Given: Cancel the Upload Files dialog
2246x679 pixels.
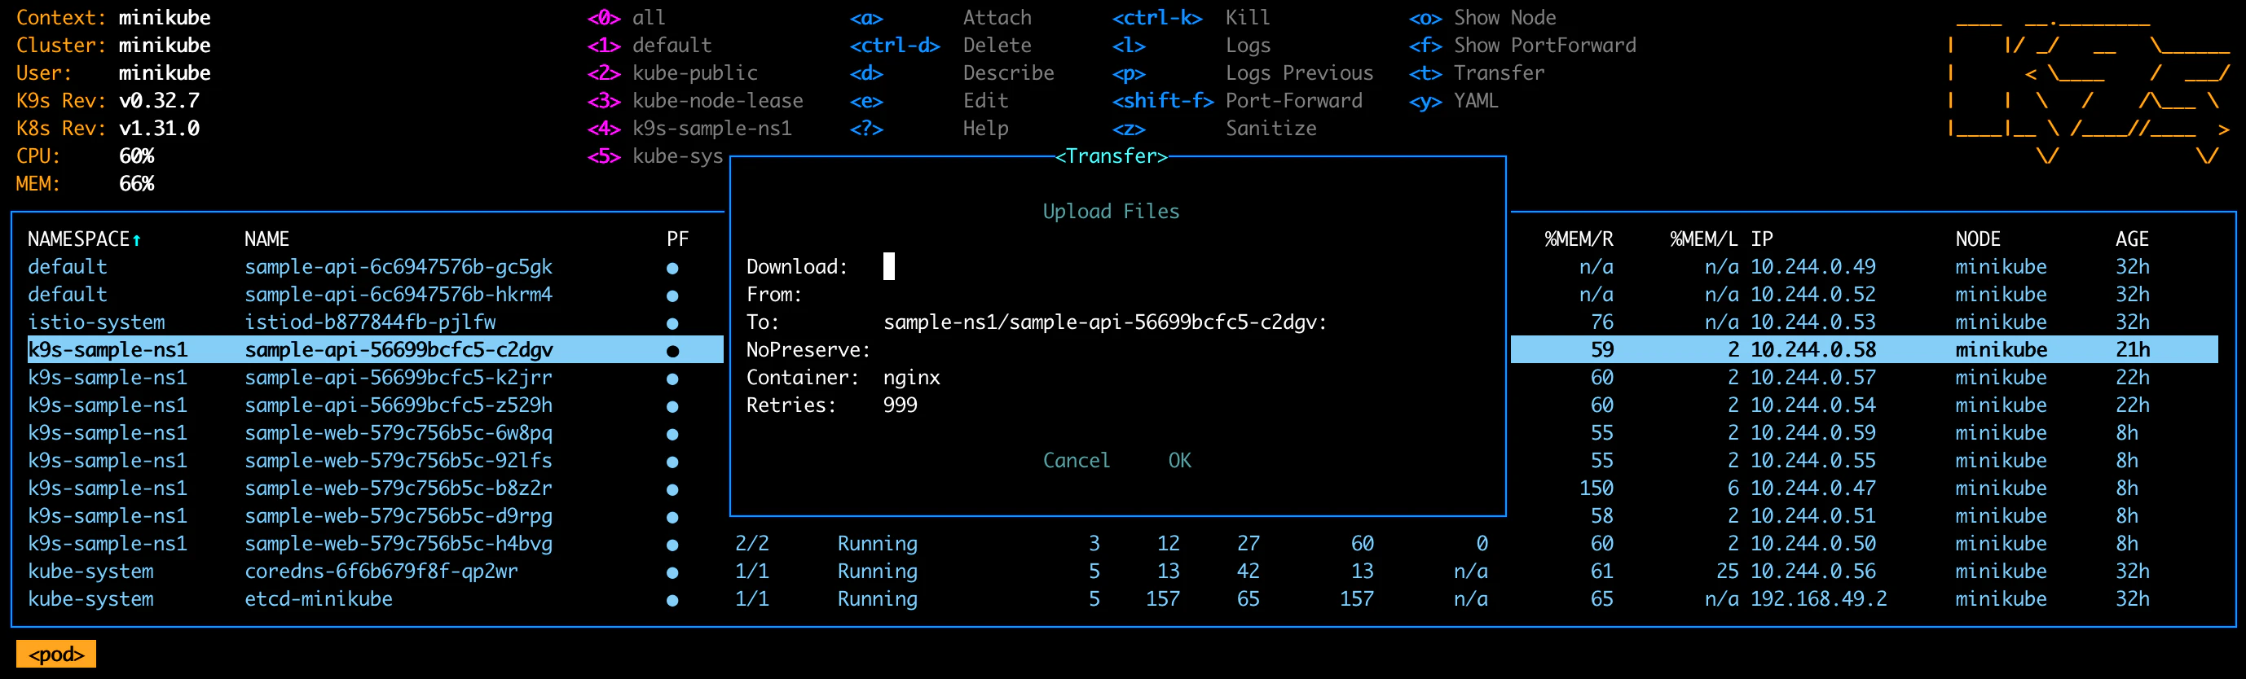Looking at the screenshot, I should pos(1077,461).
